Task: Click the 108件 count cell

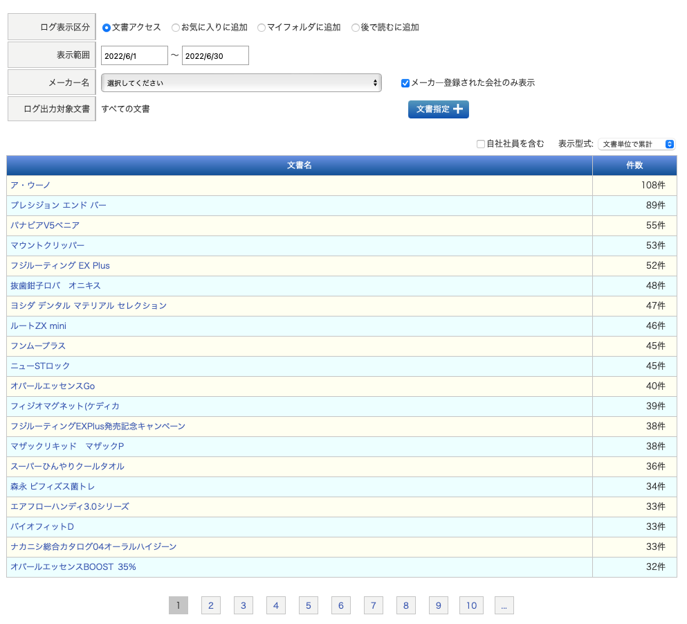Action: (x=634, y=186)
